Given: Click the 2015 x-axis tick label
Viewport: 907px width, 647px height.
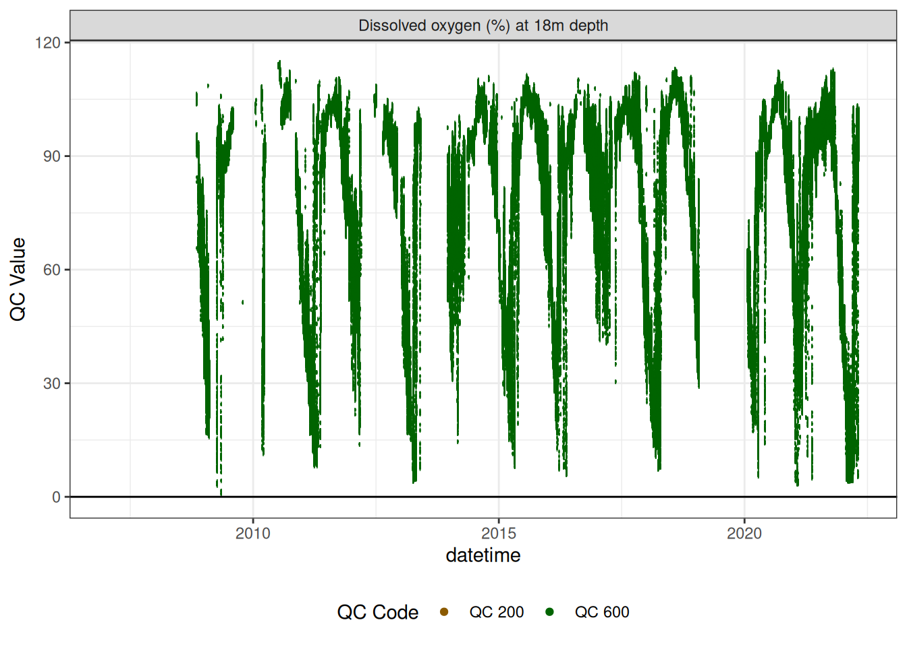Looking at the screenshot, I should click(499, 534).
